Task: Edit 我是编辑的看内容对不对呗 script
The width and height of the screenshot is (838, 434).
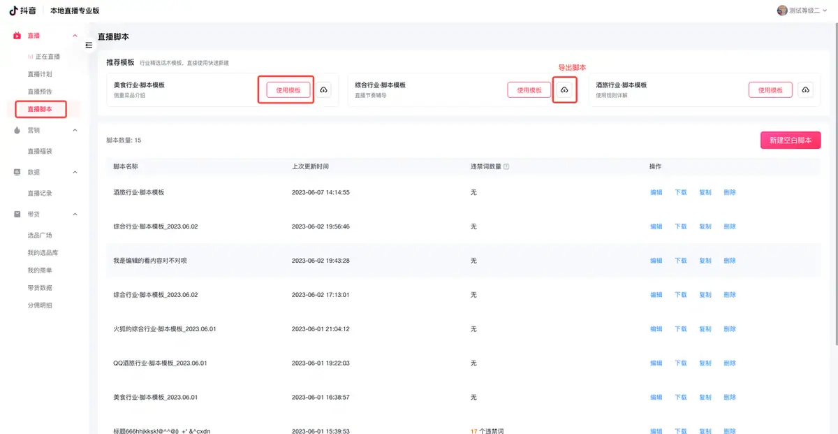Action: [656, 261]
